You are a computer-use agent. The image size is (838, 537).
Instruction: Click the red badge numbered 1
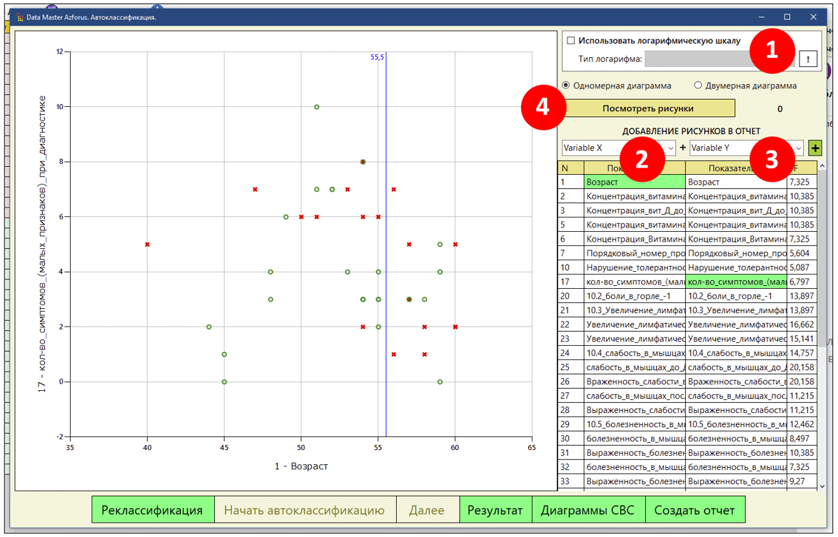[770, 50]
